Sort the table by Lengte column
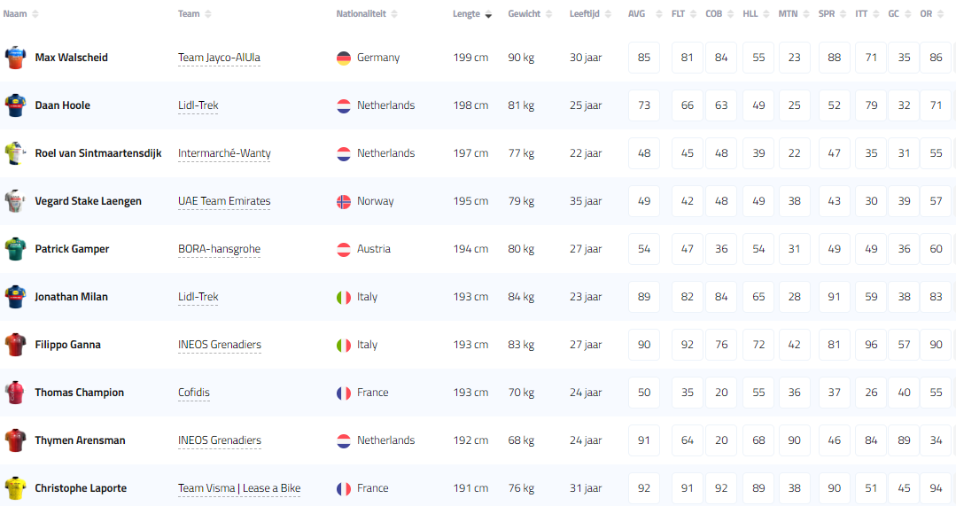 click(x=466, y=14)
